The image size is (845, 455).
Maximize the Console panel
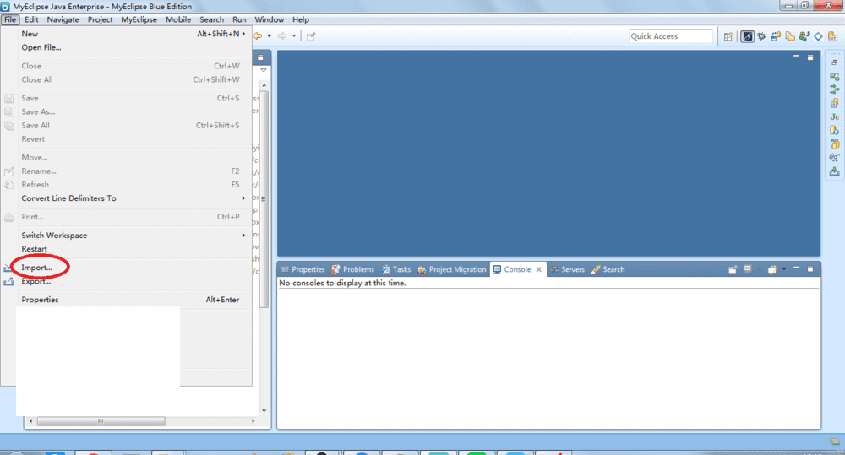810,268
